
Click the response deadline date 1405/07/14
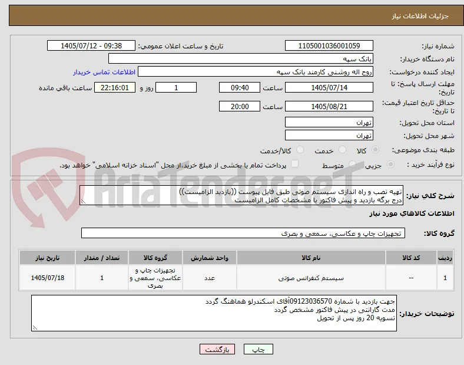tap(329, 87)
